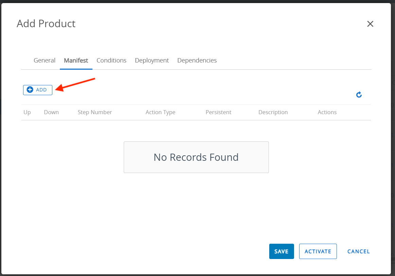Click the No Records Found box
Screen dimensions: 395x276
coord(196,157)
